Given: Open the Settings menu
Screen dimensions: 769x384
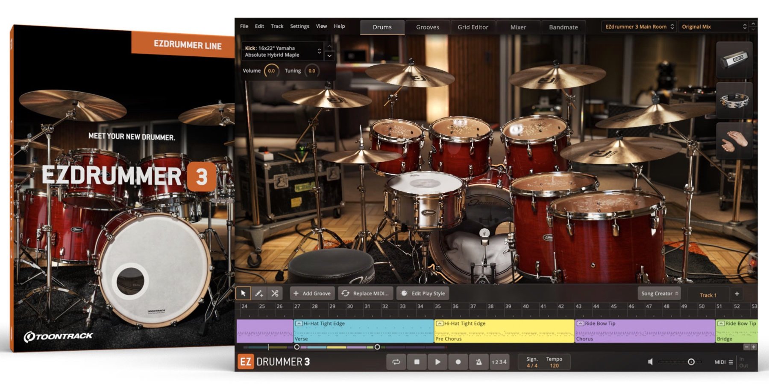Looking at the screenshot, I should pos(299,26).
